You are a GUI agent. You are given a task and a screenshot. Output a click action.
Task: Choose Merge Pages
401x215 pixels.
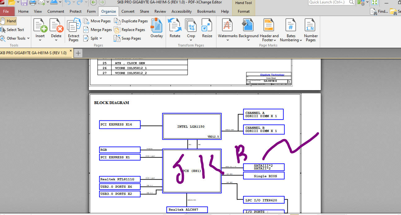pos(98,30)
